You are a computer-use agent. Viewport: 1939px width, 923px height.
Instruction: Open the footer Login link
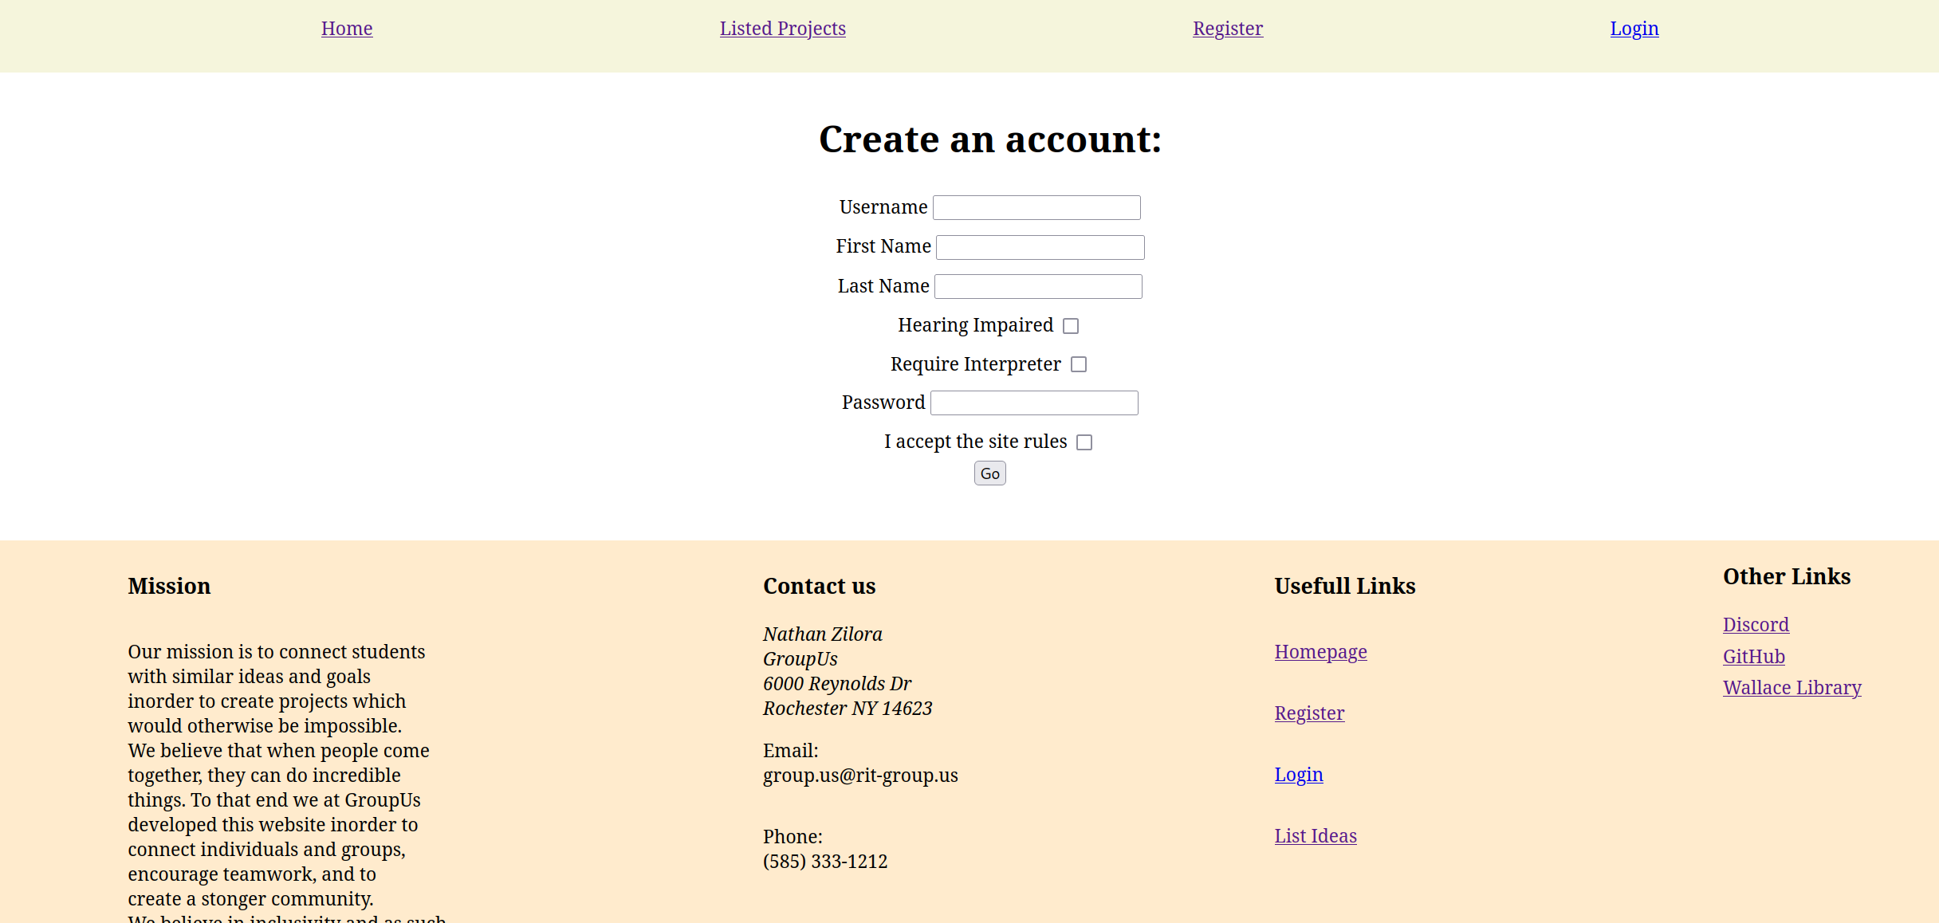point(1299,775)
